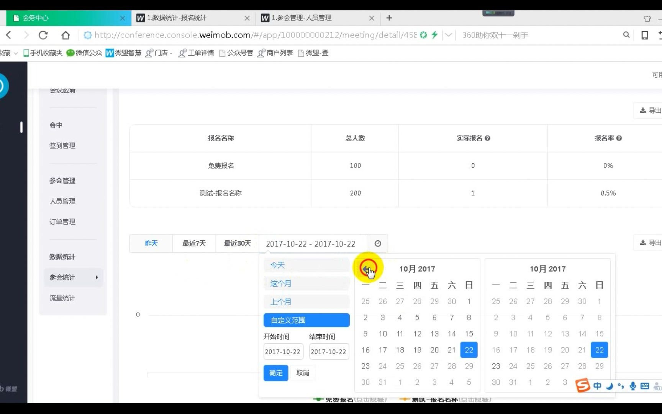
Task: Click the green compatibility icon in address bar
Action: 423,35
